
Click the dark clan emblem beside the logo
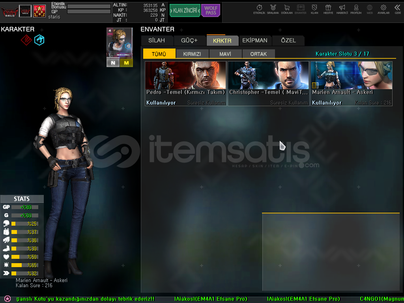tap(25, 11)
